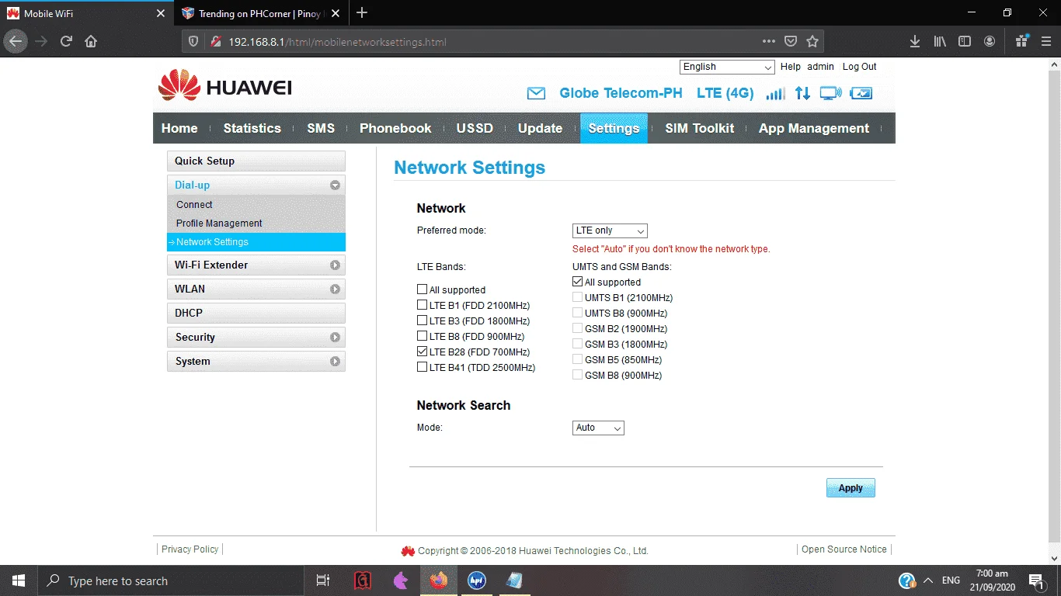The width and height of the screenshot is (1061, 596).
Task: Open the browser Home page icon
Action: click(x=91, y=41)
